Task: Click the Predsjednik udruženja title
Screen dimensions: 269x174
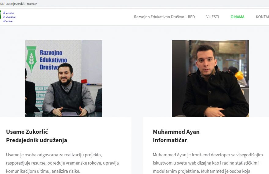Action: (x=37, y=140)
